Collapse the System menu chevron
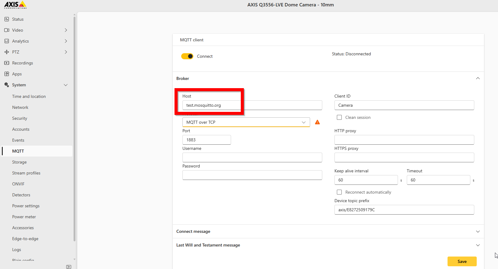 (x=66, y=85)
